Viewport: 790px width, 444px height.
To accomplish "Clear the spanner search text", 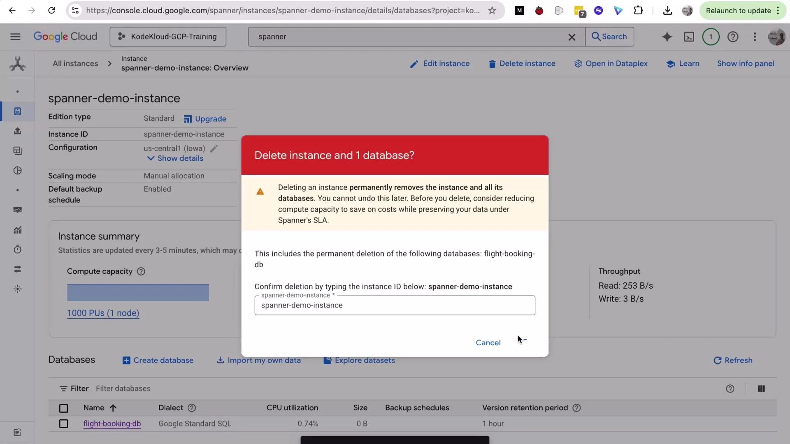I will 572,37.
